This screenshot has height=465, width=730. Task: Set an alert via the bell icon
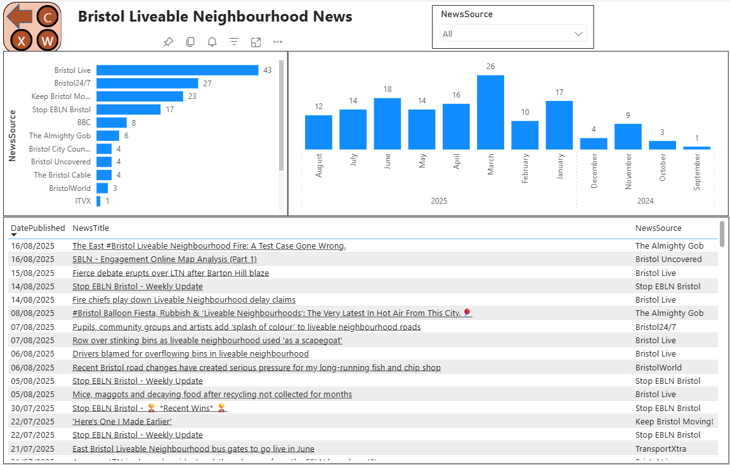(212, 42)
